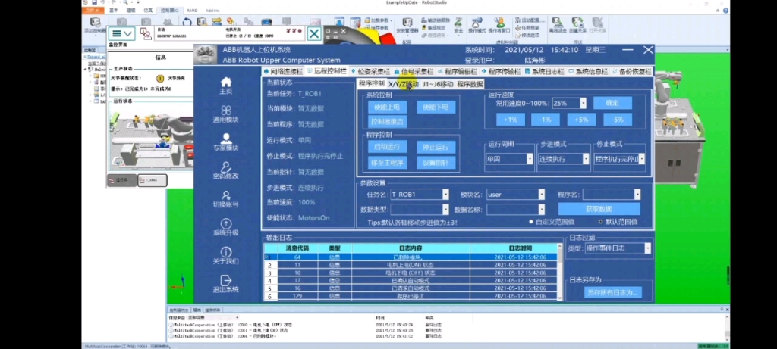The height and width of the screenshot is (349, 777).
Task: Open 程序名 dropdown
Action: 612,195
